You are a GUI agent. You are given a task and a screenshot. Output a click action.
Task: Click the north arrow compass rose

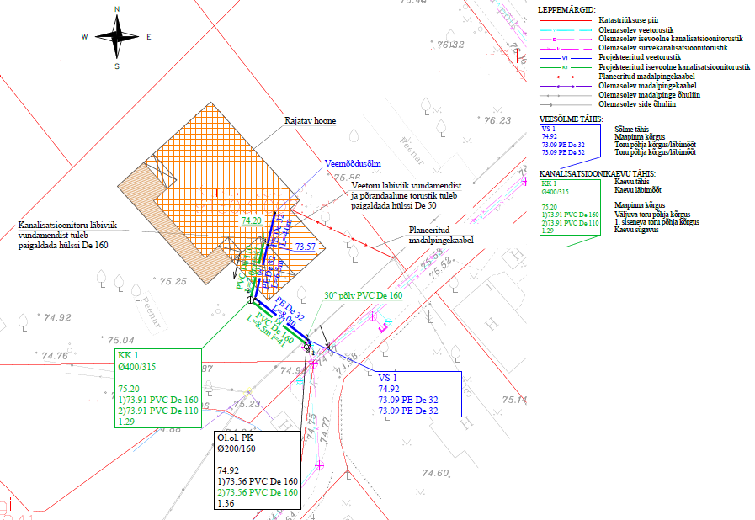pos(116,36)
